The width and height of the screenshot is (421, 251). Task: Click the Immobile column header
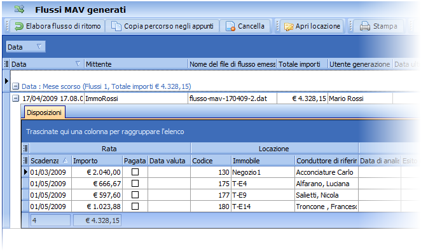263,160
